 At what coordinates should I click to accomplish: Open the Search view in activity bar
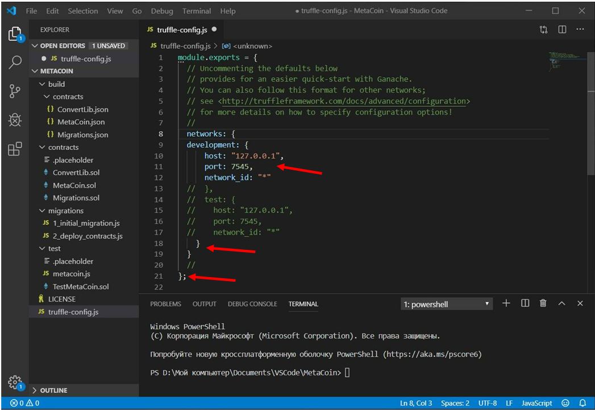(15, 62)
